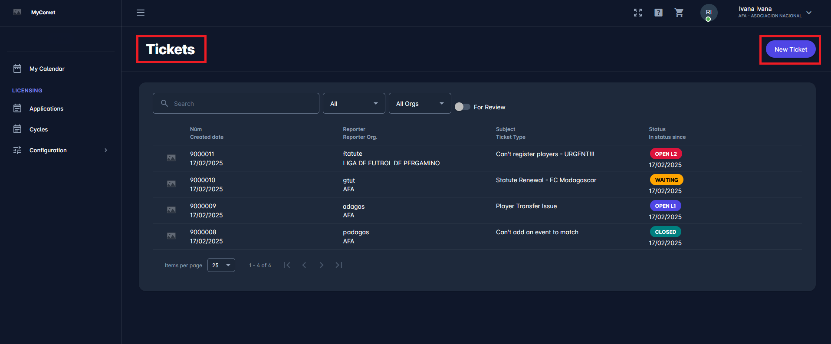Enable the For Review toggle

coord(462,107)
